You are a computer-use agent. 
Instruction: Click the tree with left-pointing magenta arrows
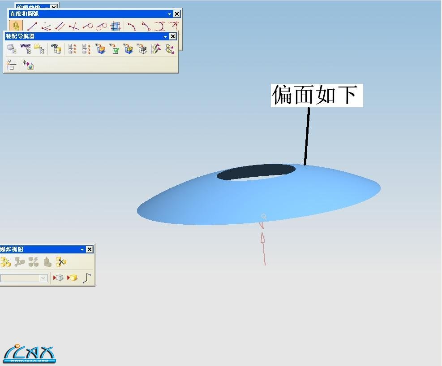[x=169, y=49]
